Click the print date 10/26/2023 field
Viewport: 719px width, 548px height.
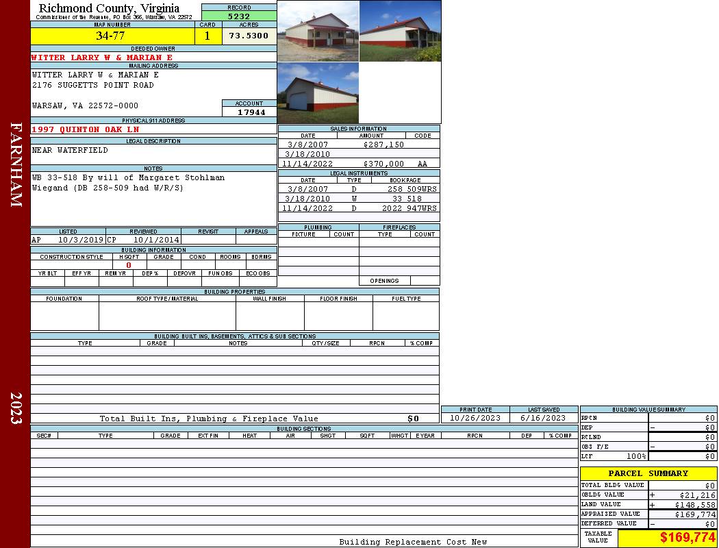(x=475, y=418)
